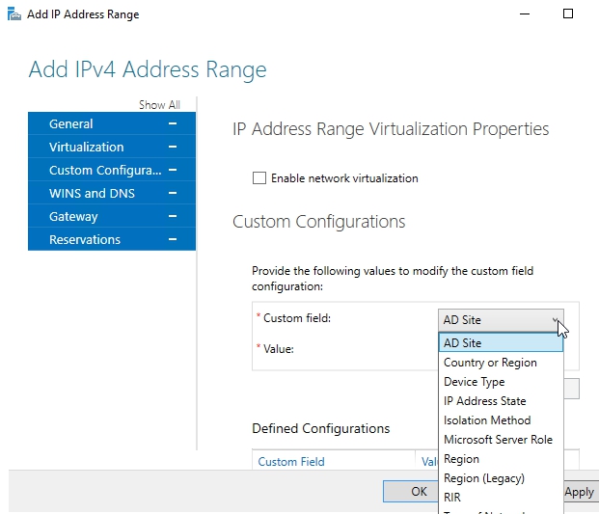Screen dimensions: 599x514
Task: Collapse Custom Configurations section minus icon
Action: 173,170
